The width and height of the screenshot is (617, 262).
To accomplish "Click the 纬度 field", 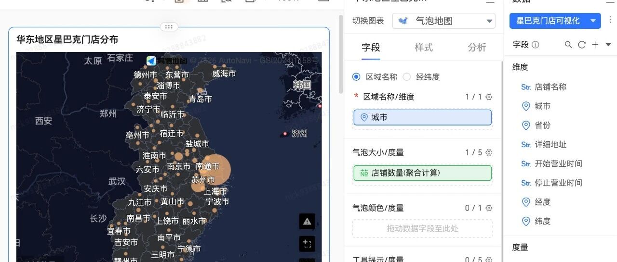I will pyautogui.click(x=543, y=222).
